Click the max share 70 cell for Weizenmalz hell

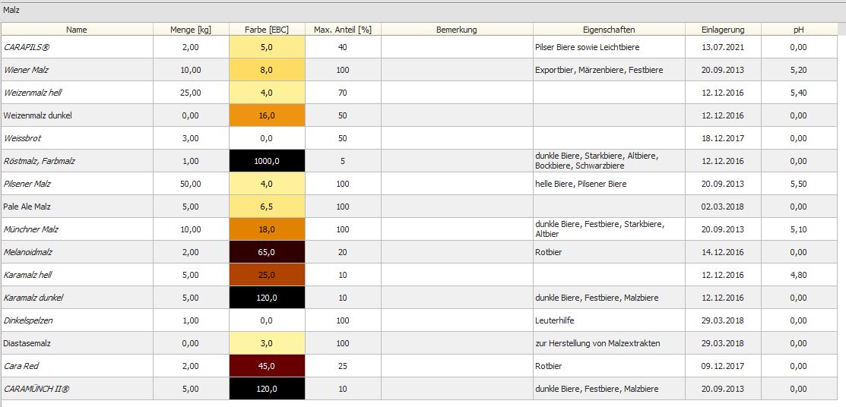click(x=343, y=93)
